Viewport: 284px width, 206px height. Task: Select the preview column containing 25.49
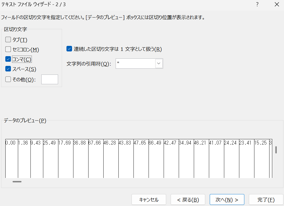[51, 158]
